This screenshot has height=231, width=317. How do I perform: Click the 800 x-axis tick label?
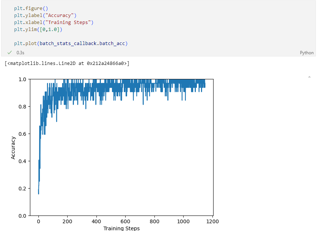click(154, 221)
